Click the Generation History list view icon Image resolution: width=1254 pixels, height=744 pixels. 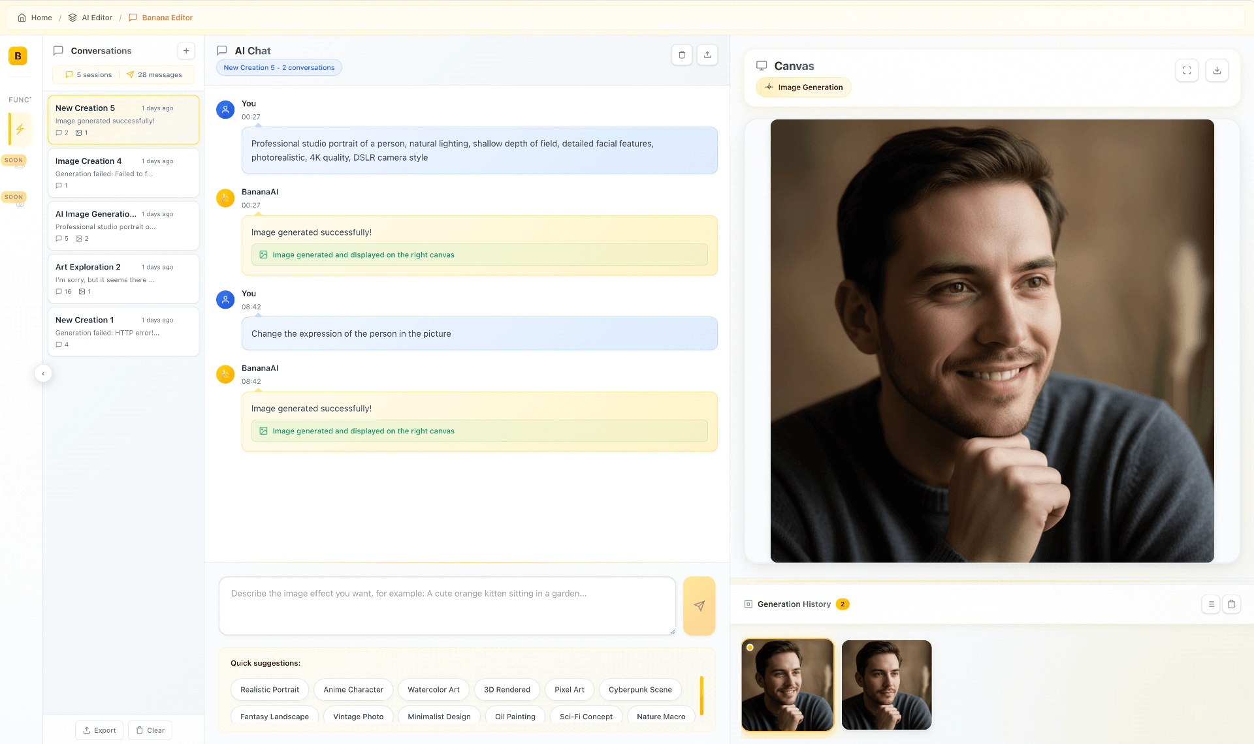pyautogui.click(x=1211, y=604)
